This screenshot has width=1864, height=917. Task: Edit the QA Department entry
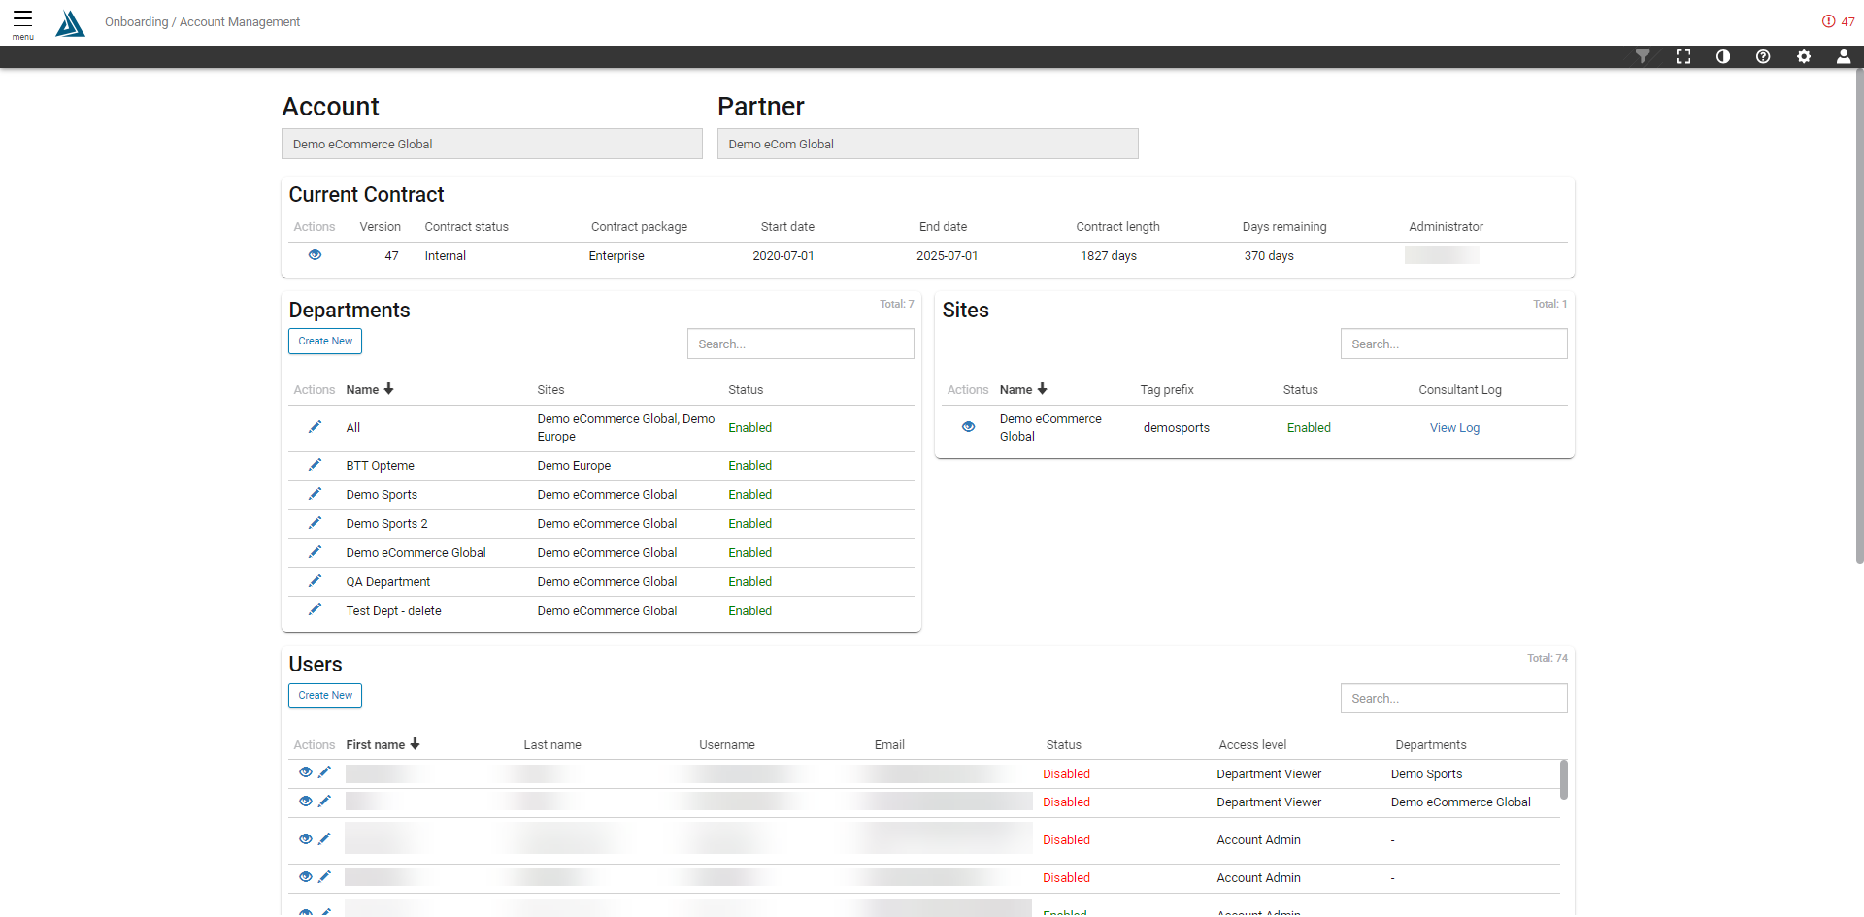[315, 581]
